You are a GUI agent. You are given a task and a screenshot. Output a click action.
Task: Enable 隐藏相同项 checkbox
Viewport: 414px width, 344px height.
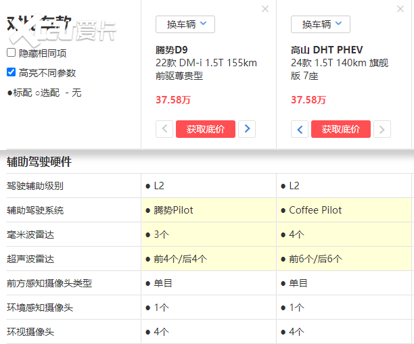(11, 53)
